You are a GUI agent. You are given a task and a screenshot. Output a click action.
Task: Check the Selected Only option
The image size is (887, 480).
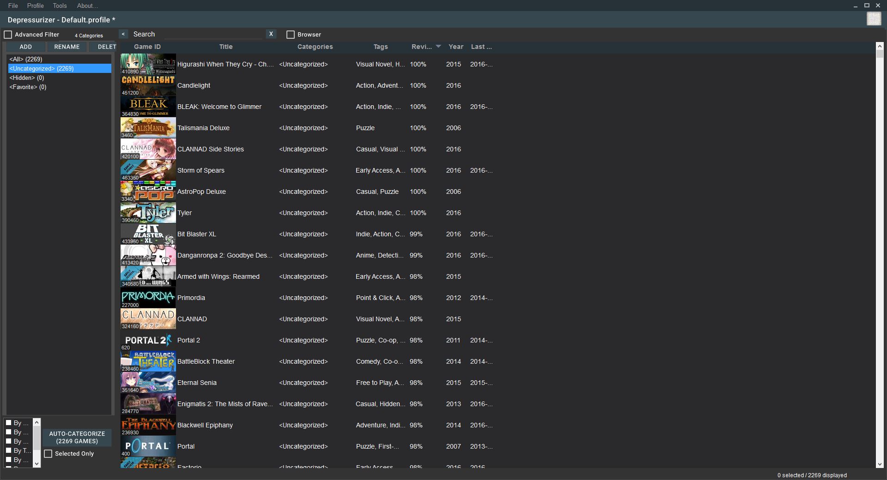pyautogui.click(x=48, y=454)
